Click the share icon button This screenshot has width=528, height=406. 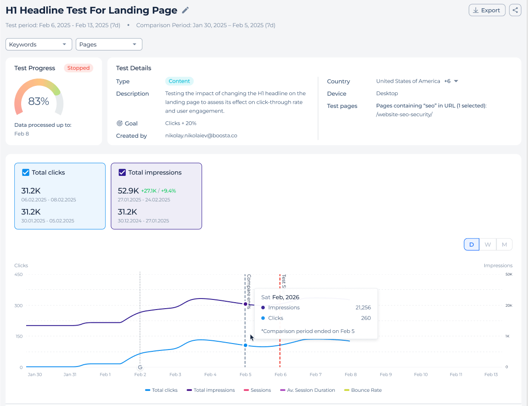(515, 10)
